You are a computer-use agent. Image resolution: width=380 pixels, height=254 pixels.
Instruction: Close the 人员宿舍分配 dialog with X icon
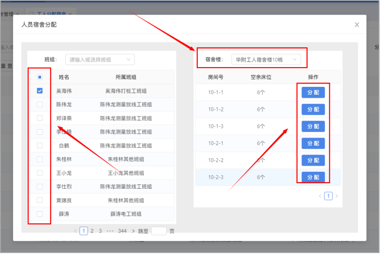click(x=357, y=25)
